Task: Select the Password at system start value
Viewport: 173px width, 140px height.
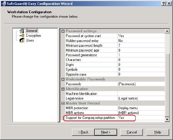Action: point(141,36)
